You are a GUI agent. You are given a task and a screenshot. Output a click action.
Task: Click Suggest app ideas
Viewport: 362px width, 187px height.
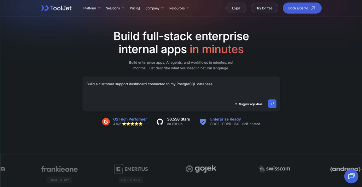coord(251,104)
